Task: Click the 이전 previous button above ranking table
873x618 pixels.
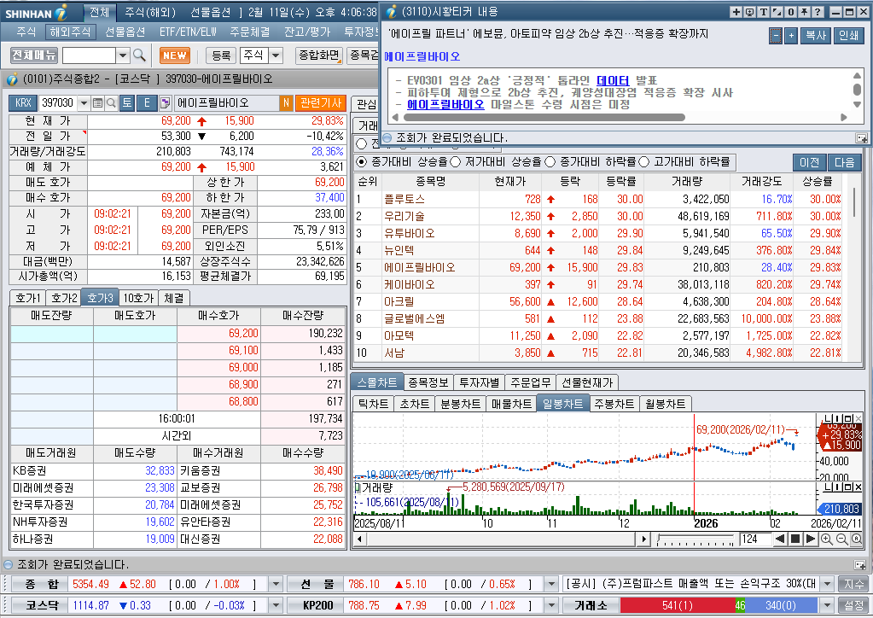Action: point(810,162)
